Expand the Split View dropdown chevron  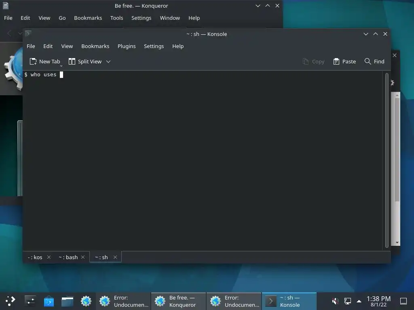click(x=108, y=62)
